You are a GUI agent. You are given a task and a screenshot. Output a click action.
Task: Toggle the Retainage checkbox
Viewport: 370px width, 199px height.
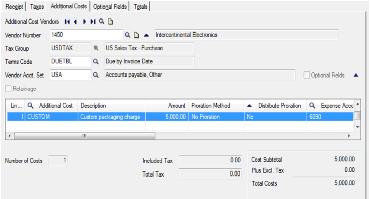(x=8, y=89)
